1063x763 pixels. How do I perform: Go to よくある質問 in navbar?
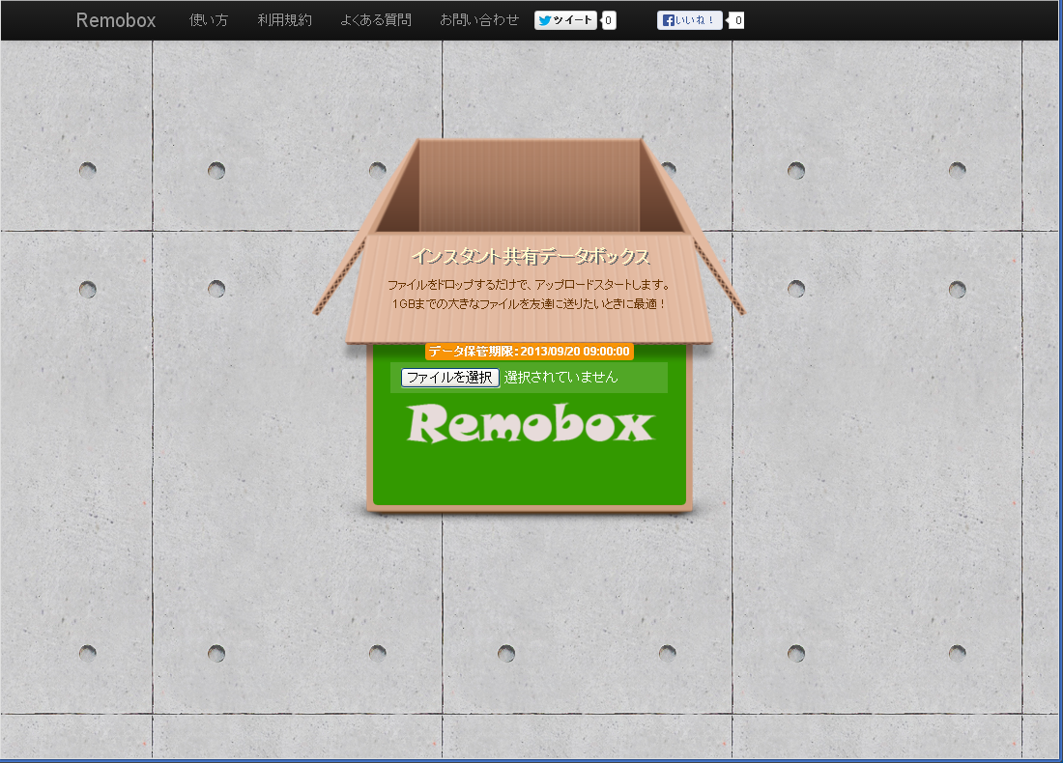[375, 20]
